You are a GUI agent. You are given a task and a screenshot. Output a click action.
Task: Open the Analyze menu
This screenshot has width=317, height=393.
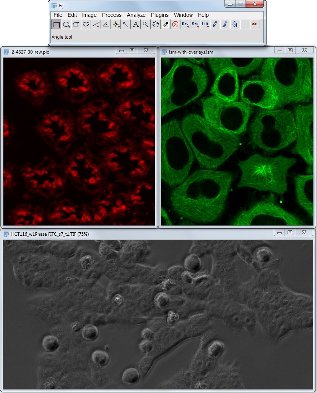[136, 15]
